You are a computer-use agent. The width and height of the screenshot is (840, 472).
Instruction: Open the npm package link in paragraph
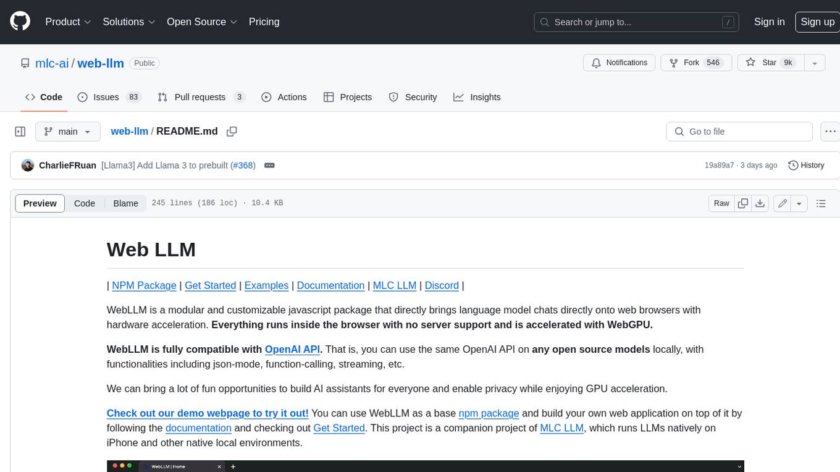489,413
